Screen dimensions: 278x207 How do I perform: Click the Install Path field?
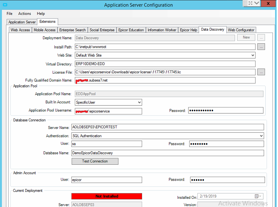pyautogui.click(x=165, y=47)
